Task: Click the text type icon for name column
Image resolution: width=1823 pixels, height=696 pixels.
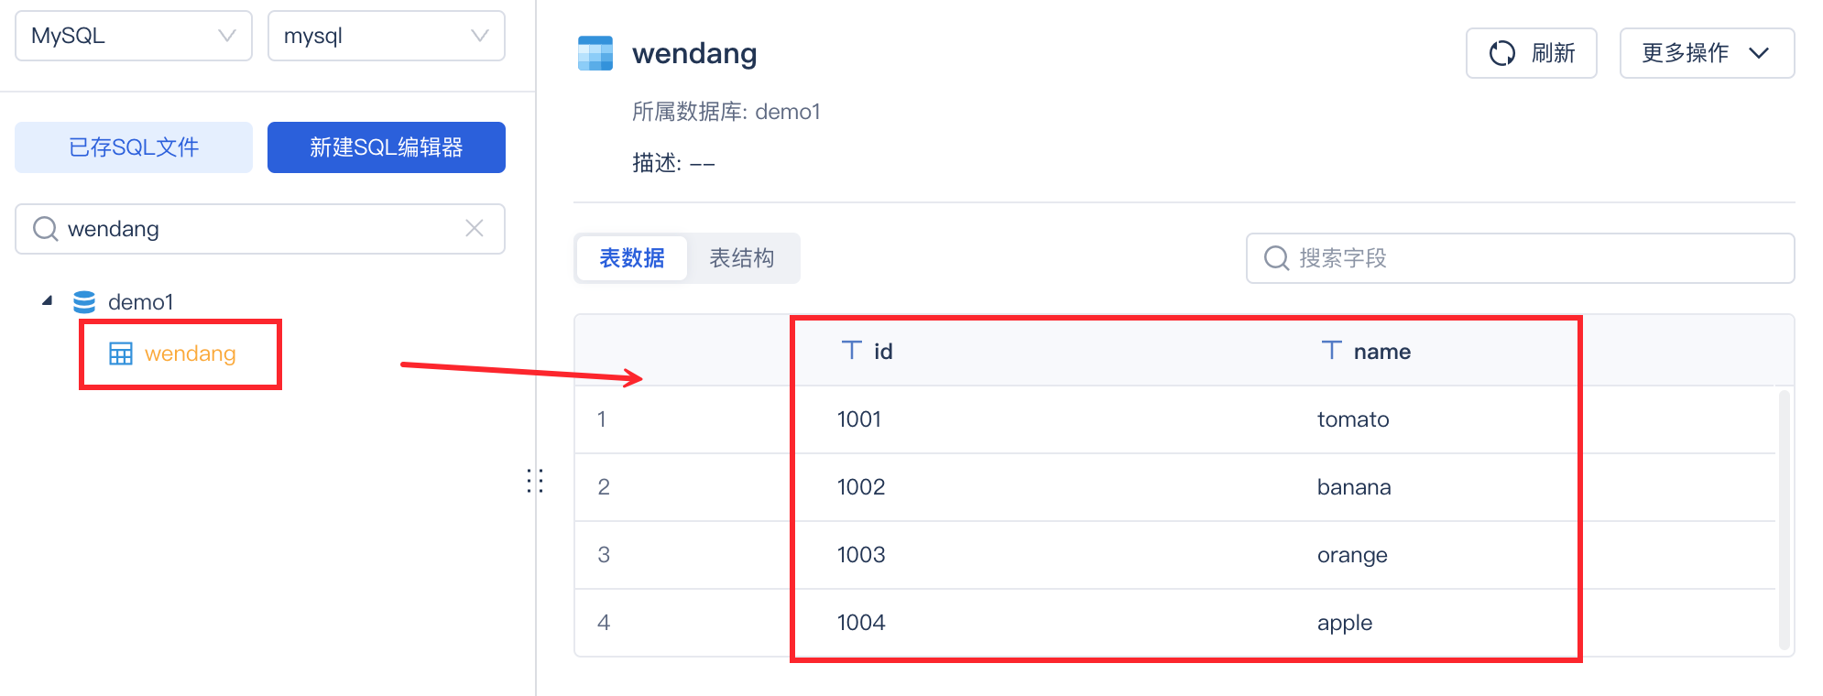Action: tap(1331, 351)
